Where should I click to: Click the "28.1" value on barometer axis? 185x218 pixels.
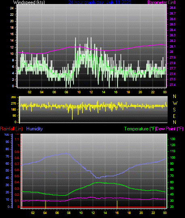[172, 46]
